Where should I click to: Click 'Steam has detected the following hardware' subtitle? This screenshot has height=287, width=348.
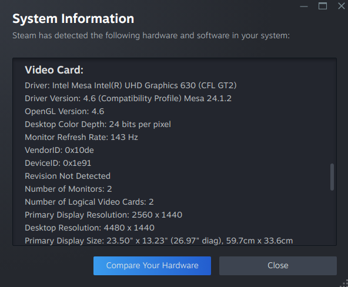click(x=151, y=35)
